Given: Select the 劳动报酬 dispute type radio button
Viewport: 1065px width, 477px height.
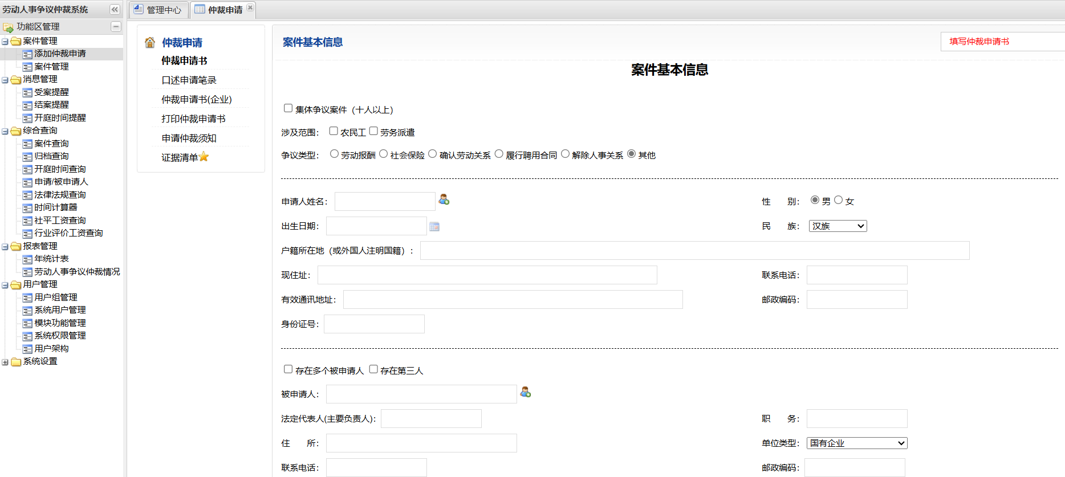Looking at the screenshot, I should point(334,154).
